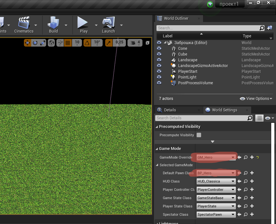Click the Build lighting icon
The height and width of the screenshot is (224, 276).
click(x=53, y=22)
